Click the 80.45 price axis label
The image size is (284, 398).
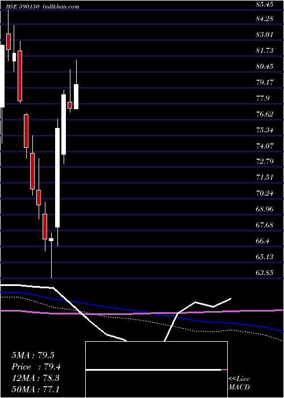pos(265,67)
